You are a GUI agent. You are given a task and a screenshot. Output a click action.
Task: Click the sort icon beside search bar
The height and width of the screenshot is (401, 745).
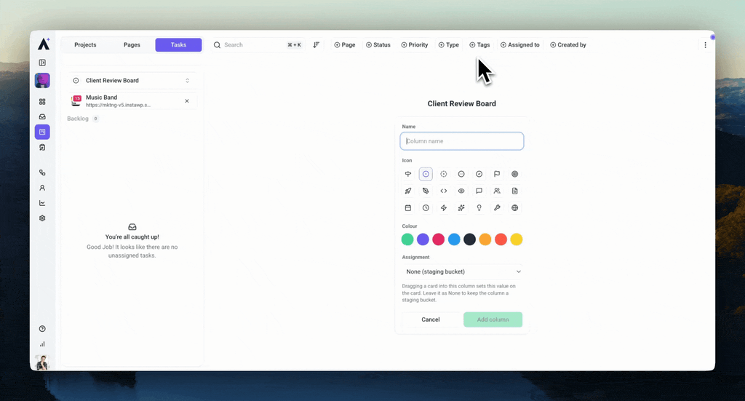[x=316, y=44]
